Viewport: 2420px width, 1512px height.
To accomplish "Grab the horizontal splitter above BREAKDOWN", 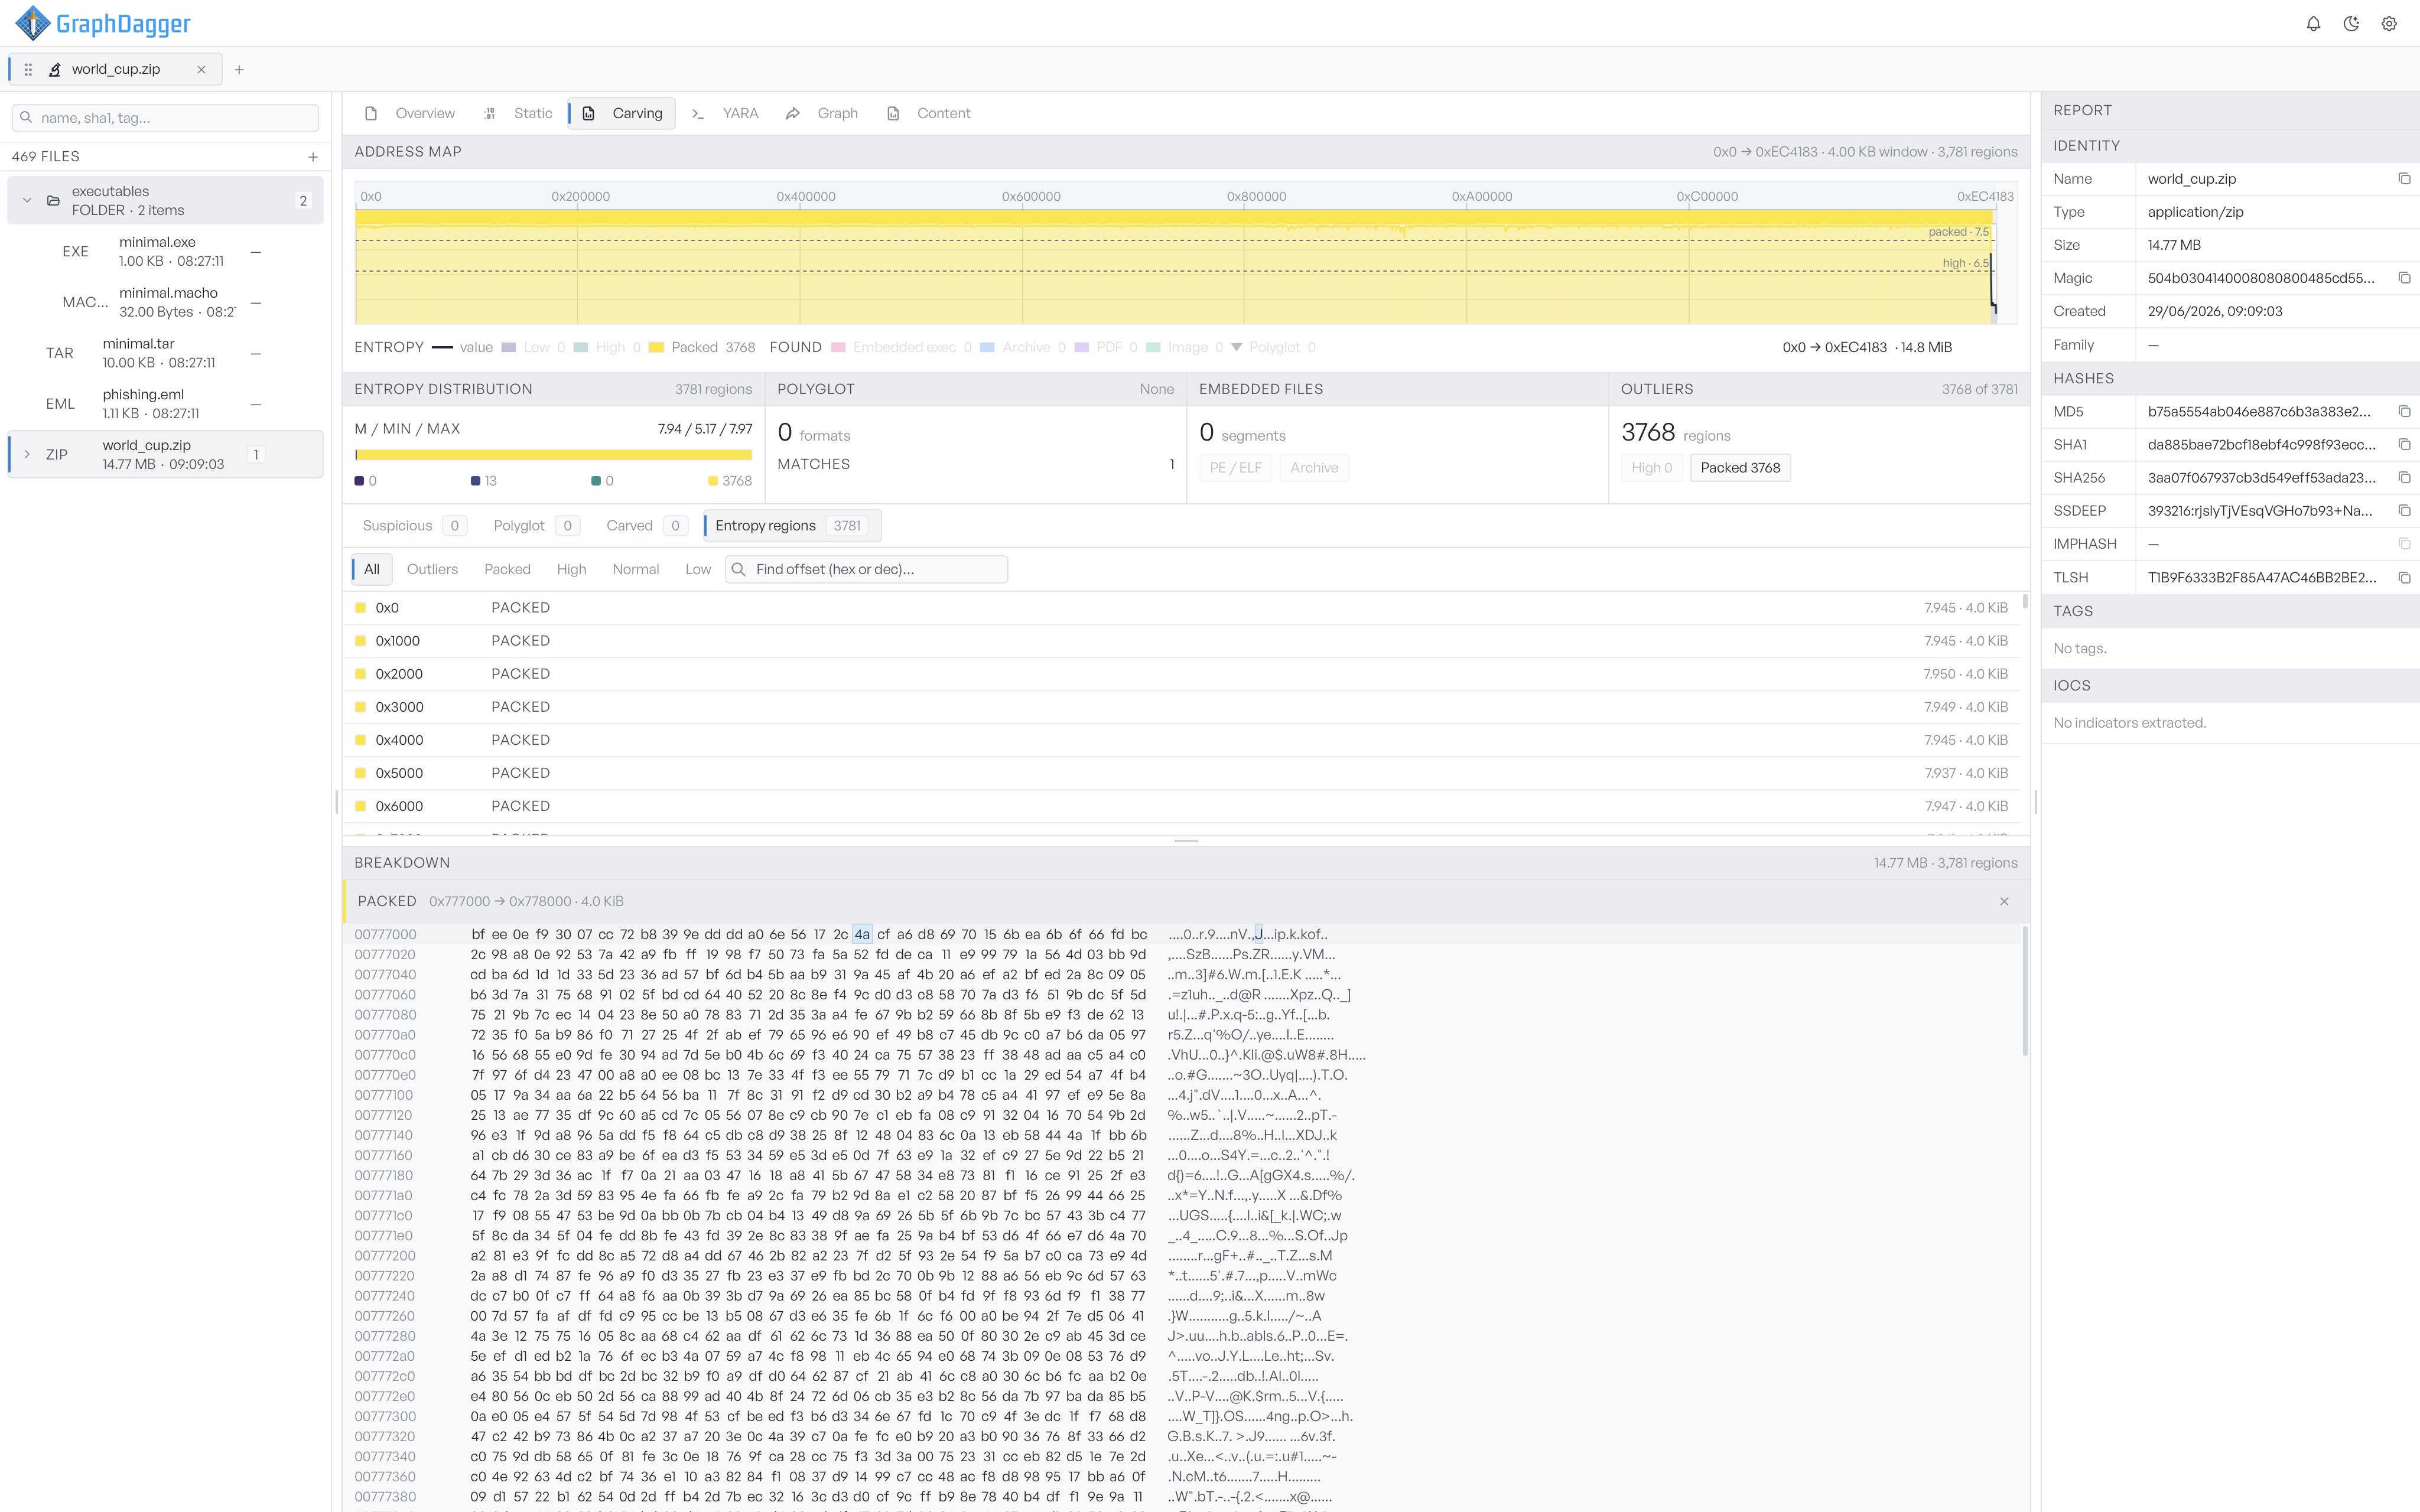I will click(x=1186, y=841).
